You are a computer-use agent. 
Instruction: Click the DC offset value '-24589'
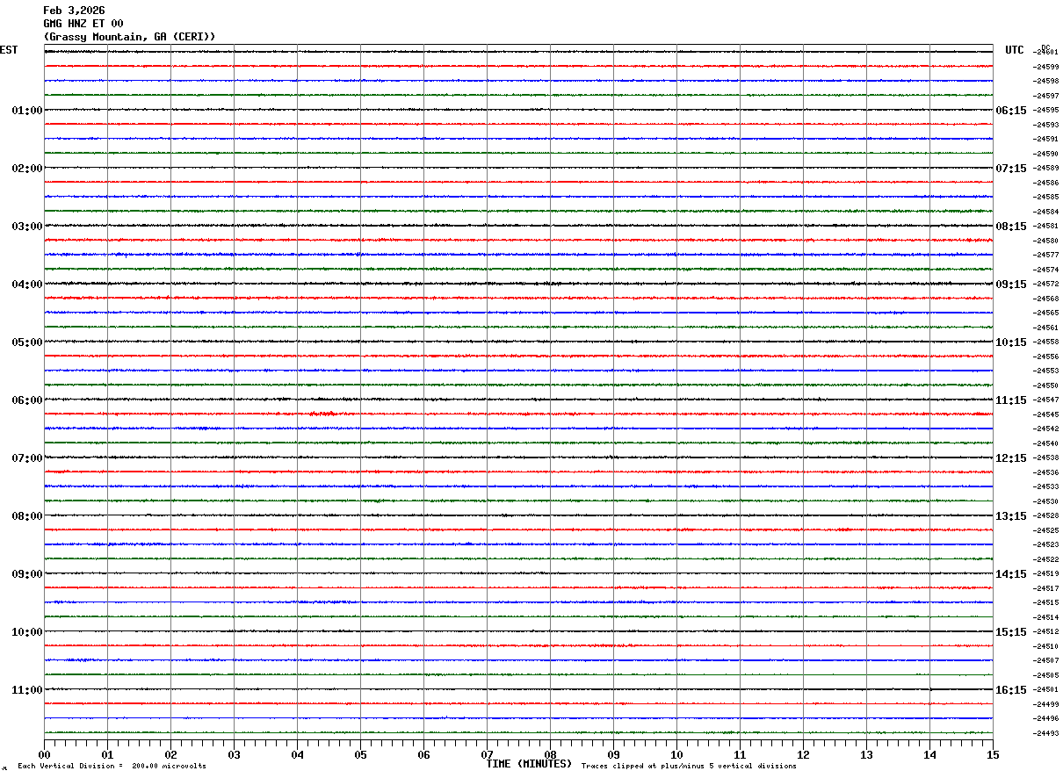(x=1045, y=169)
